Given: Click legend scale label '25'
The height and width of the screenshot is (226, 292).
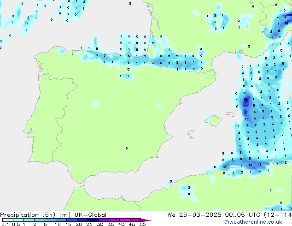Looking at the screenshot, I should (89, 224).
